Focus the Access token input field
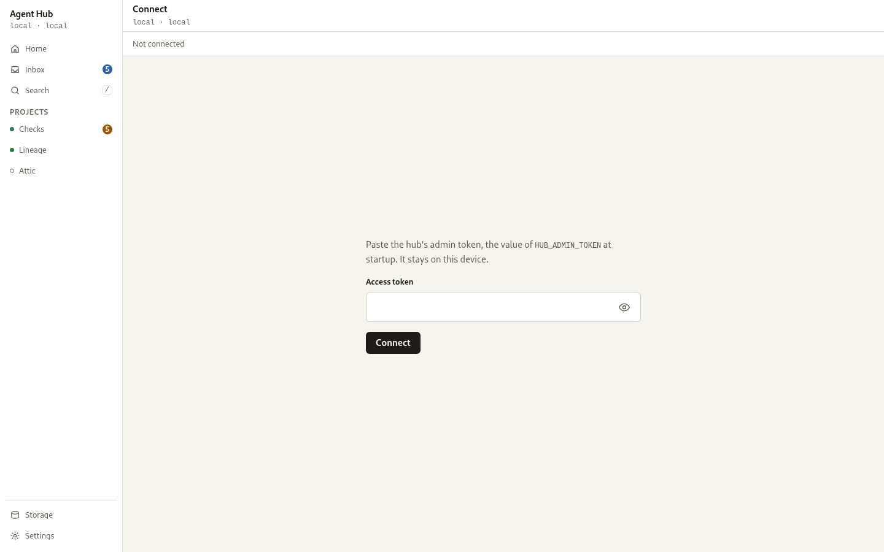 point(503,307)
